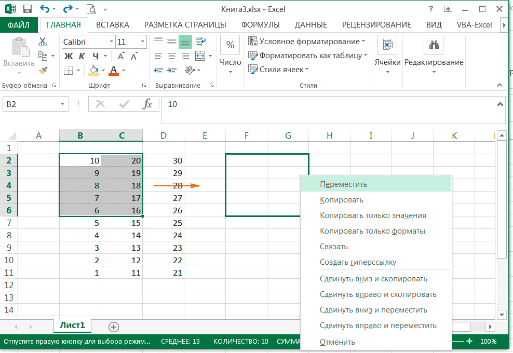513x353 pixels.
Task: Click the Increase Indent icon
Action: 172,70
